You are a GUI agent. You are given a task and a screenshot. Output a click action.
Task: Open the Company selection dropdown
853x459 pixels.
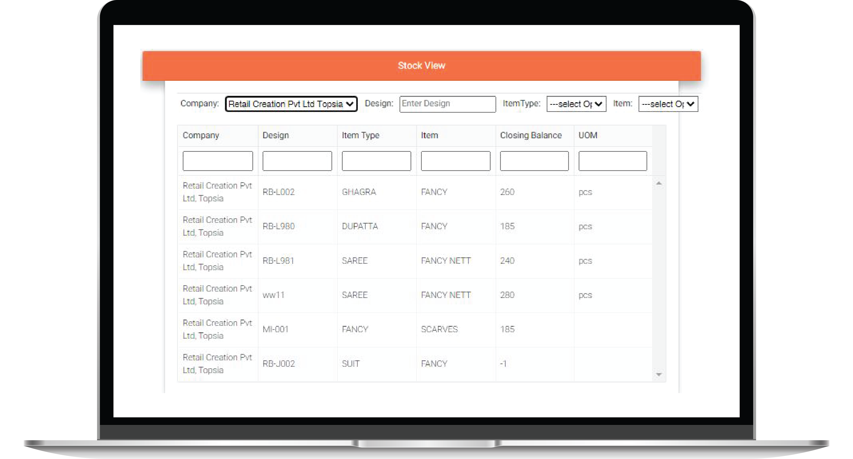[x=291, y=104]
